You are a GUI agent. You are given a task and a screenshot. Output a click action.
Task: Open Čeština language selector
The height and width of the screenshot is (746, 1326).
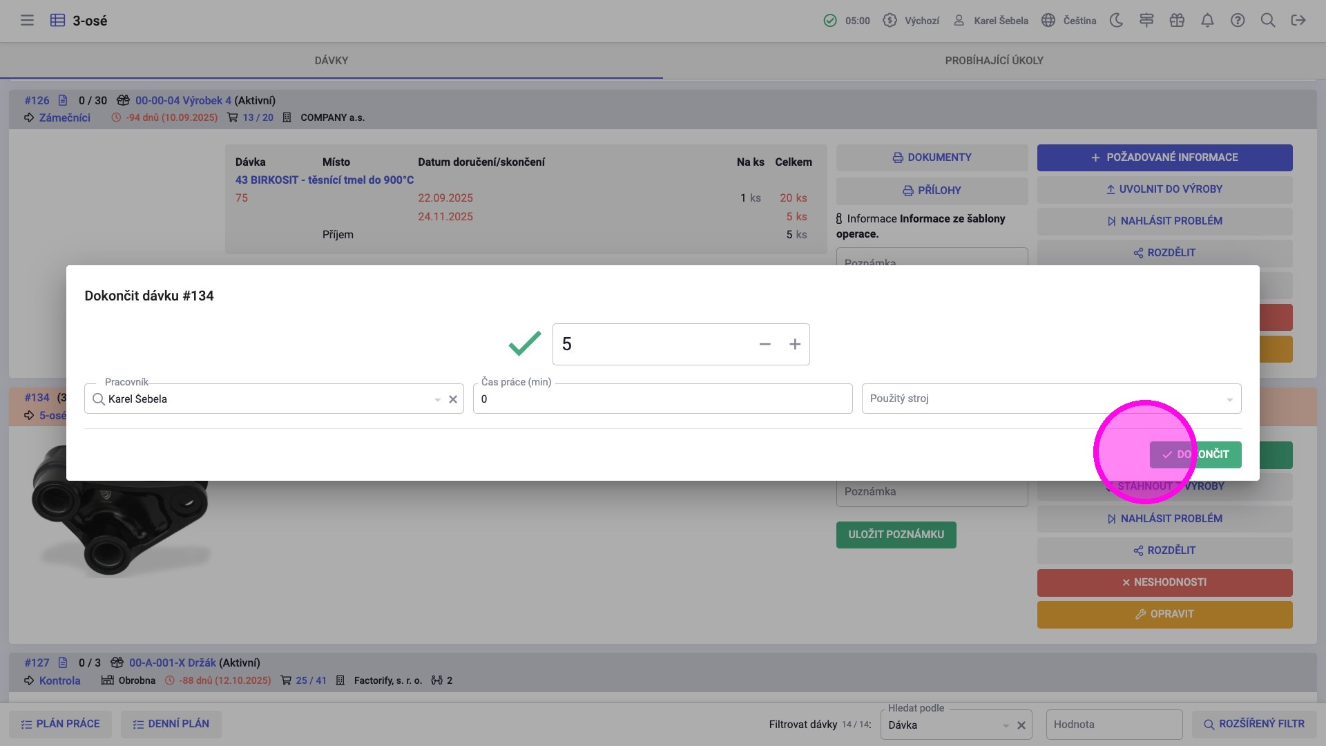(x=1069, y=21)
